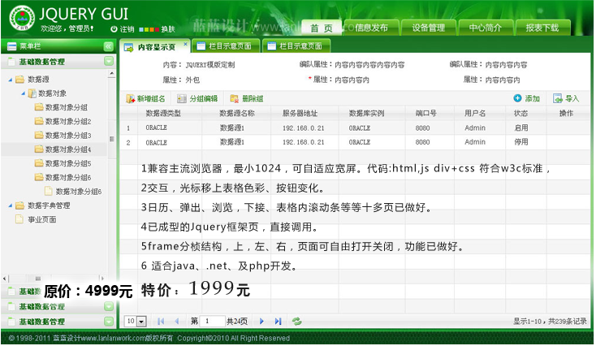Click 删除组 toolbar button

tap(247, 99)
